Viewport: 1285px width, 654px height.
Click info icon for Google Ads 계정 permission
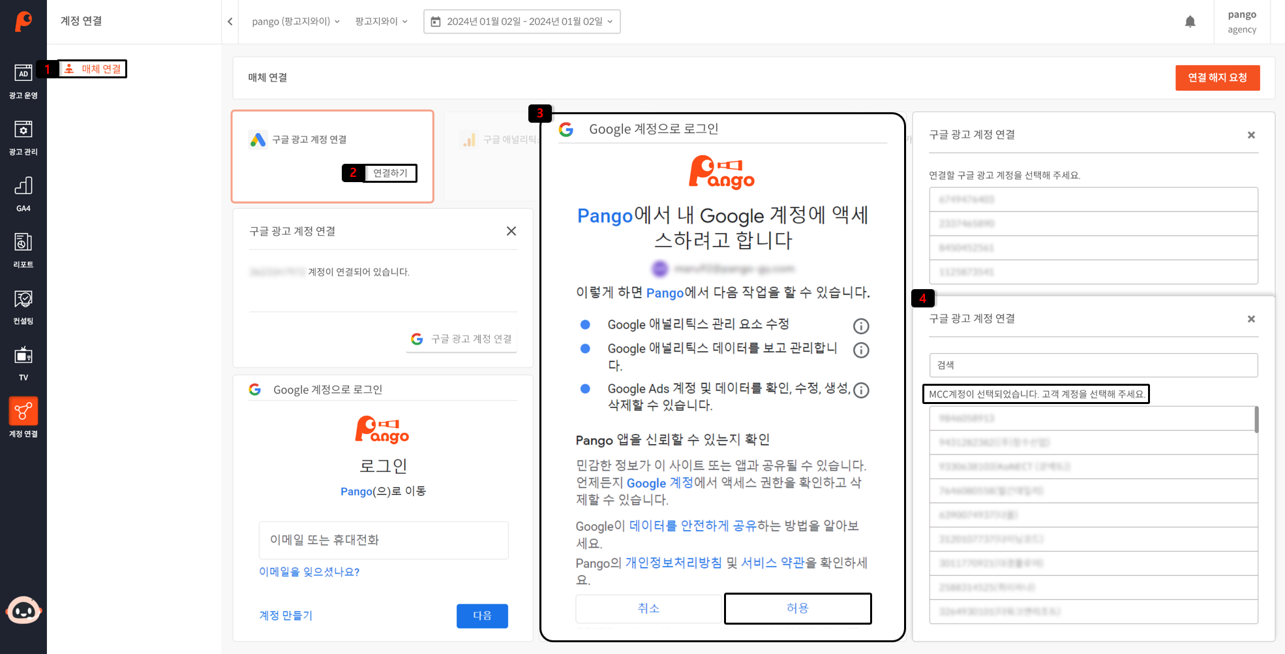click(861, 390)
